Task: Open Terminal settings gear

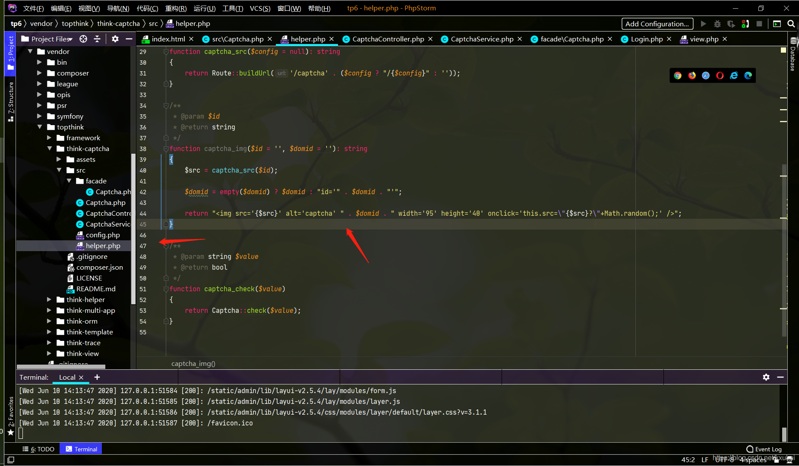Action: pyautogui.click(x=766, y=377)
